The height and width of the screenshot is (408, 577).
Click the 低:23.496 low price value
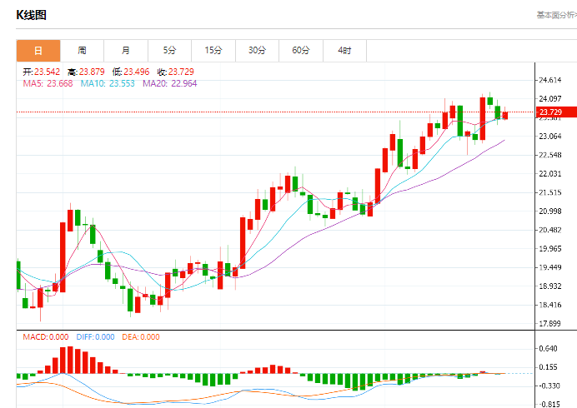tap(131, 72)
